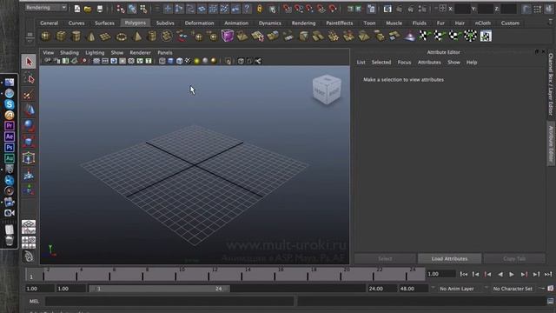Click the padlock icon in status line
This screenshot has height=313, width=556.
(260, 9)
